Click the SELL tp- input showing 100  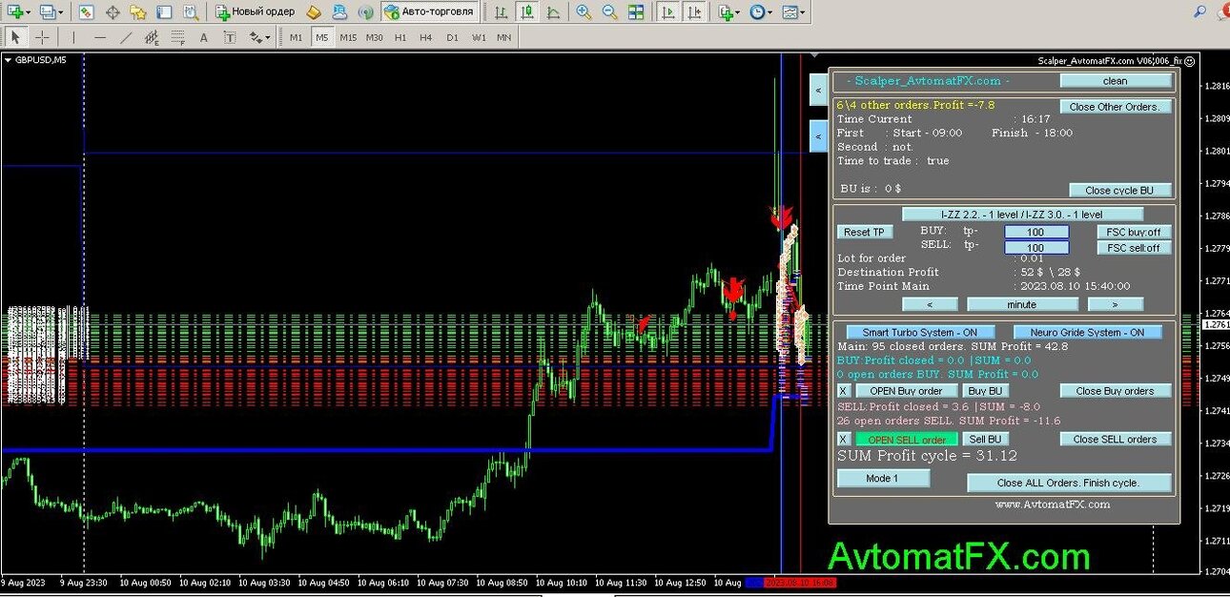coord(1036,248)
